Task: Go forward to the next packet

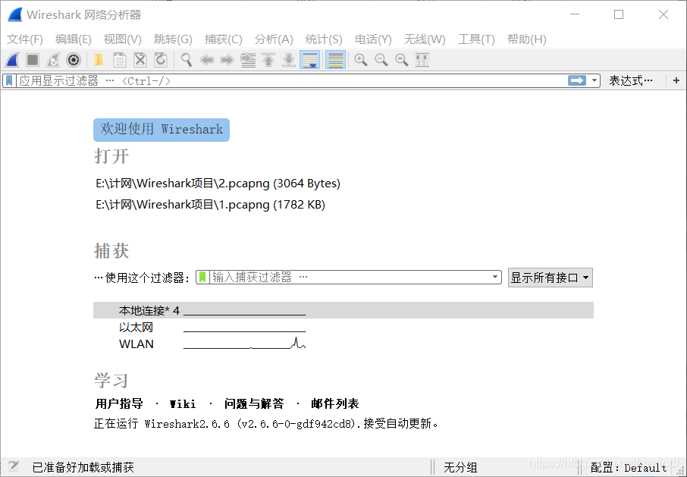Action: coord(227,60)
